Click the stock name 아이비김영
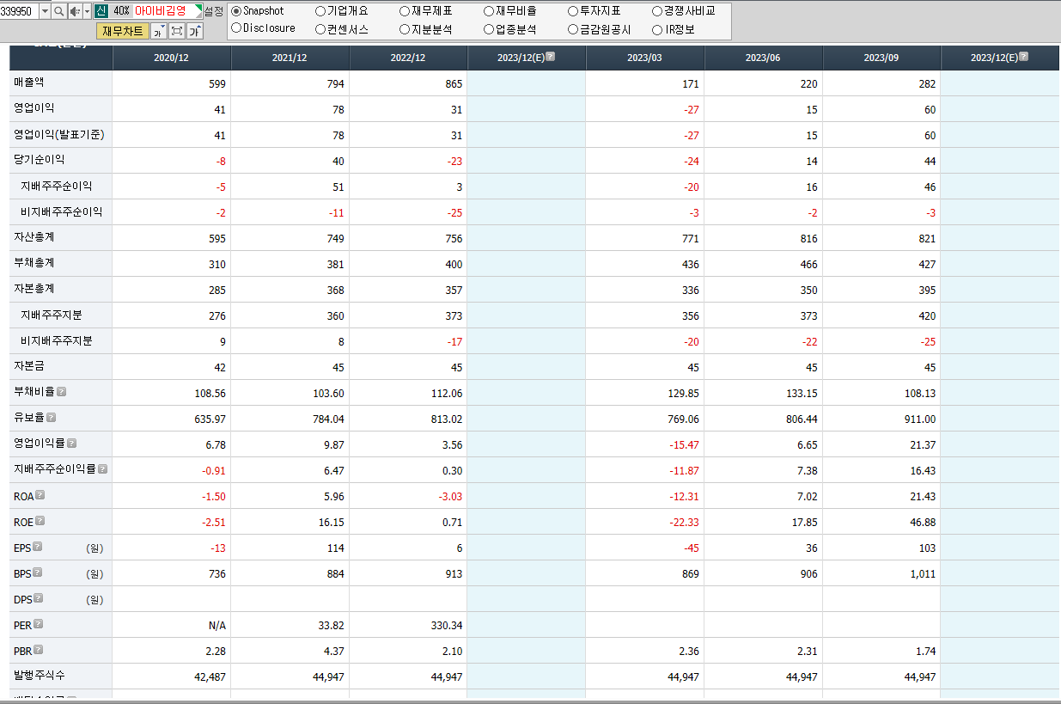Viewport: 1061px width, 704px height. [161, 11]
